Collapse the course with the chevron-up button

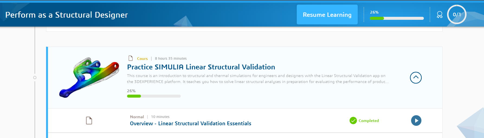pos(416,78)
